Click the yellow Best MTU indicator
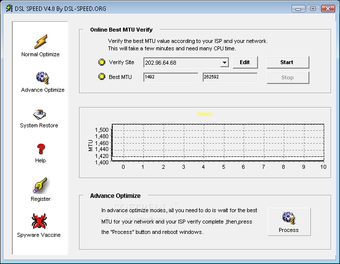This screenshot has height=264, width=340. (102, 76)
